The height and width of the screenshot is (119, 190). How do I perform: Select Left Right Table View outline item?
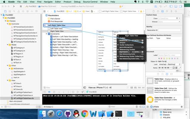[62, 25]
